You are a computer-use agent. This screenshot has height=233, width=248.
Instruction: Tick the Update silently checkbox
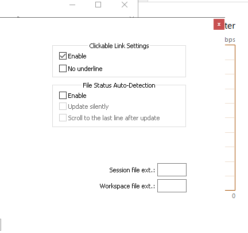click(x=63, y=106)
